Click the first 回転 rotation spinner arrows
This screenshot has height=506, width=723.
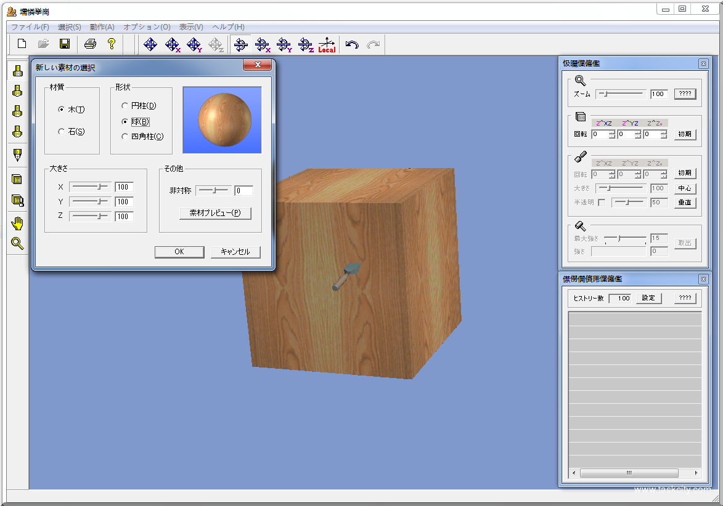coord(611,134)
